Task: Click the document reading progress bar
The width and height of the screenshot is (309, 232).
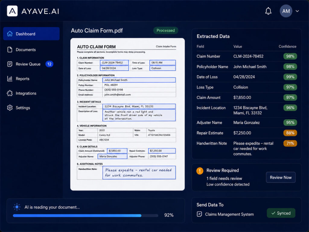Action: 85,215
